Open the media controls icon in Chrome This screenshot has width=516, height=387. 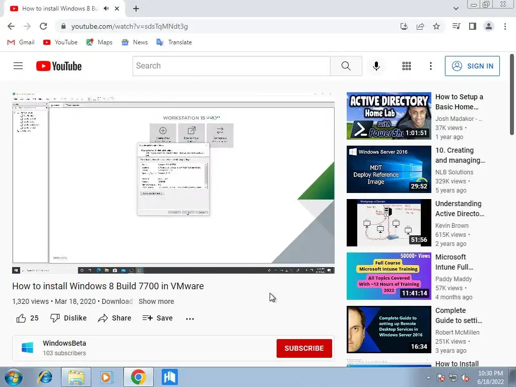tap(456, 26)
